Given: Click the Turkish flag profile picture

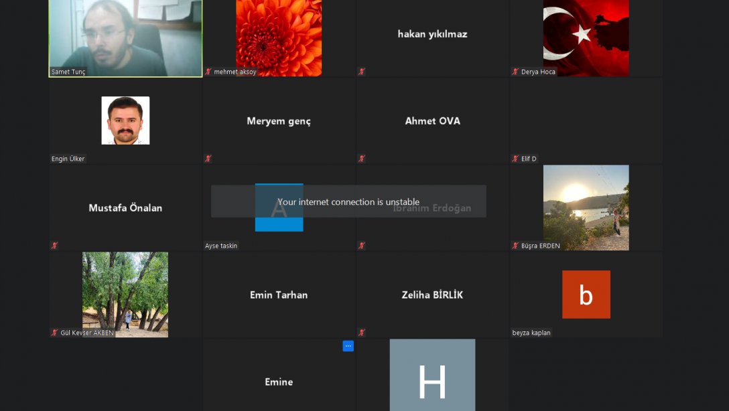Looking at the screenshot, I should [586, 38].
